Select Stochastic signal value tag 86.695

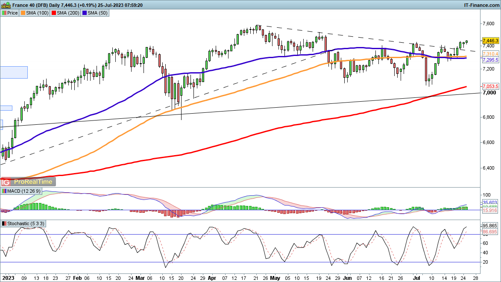490,232
